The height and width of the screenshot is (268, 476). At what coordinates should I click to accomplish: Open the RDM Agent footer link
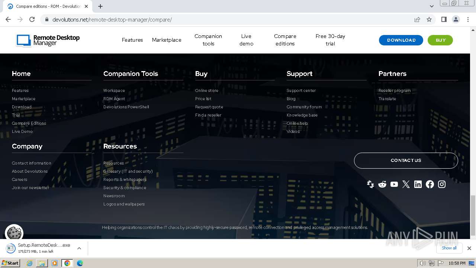click(x=114, y=99)
